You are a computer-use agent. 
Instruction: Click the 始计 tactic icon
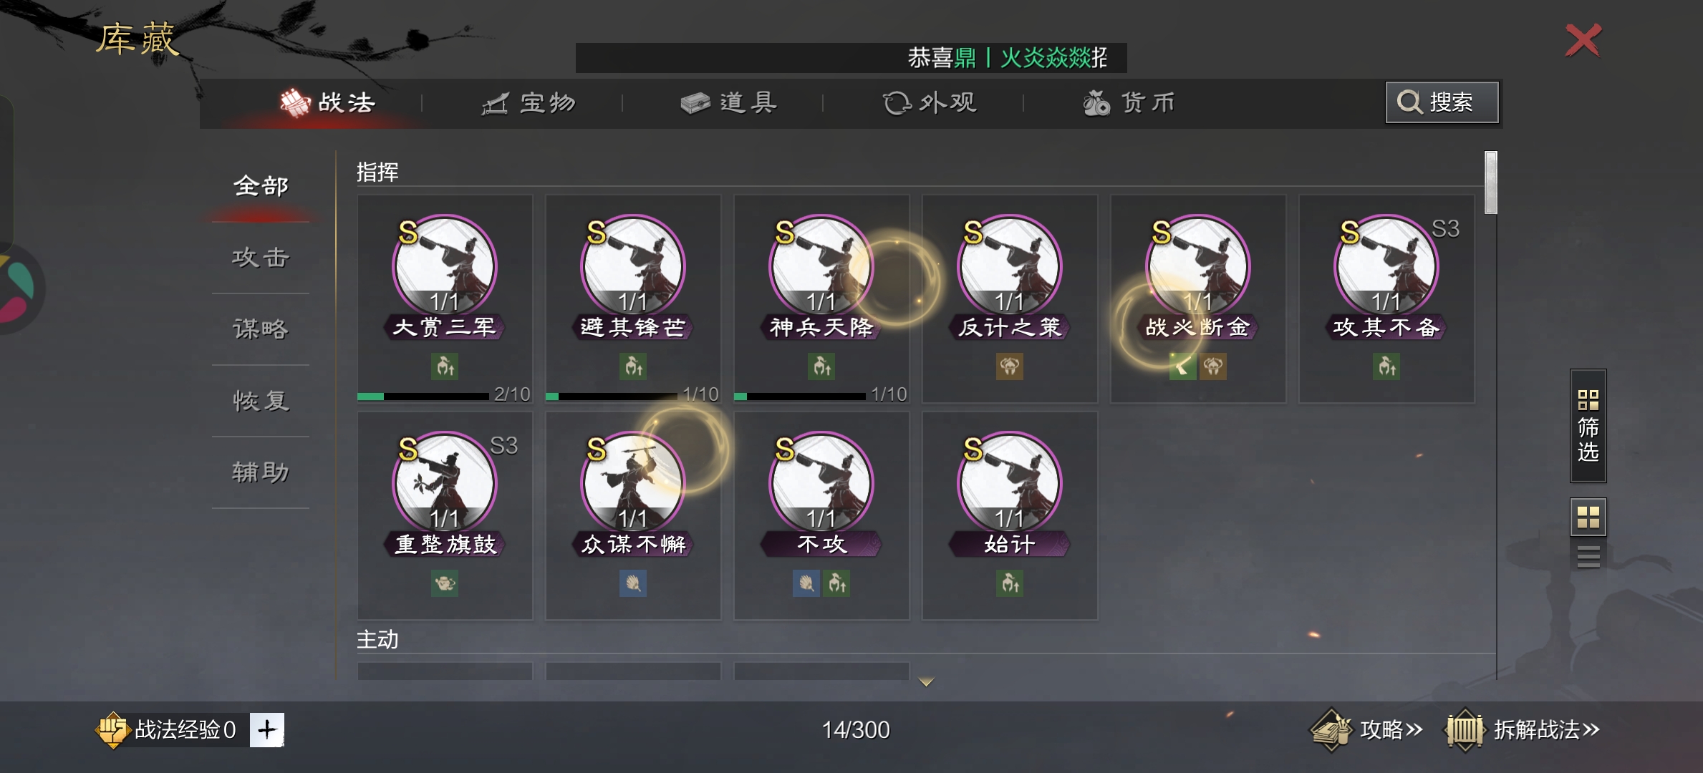pos(1009,482)
